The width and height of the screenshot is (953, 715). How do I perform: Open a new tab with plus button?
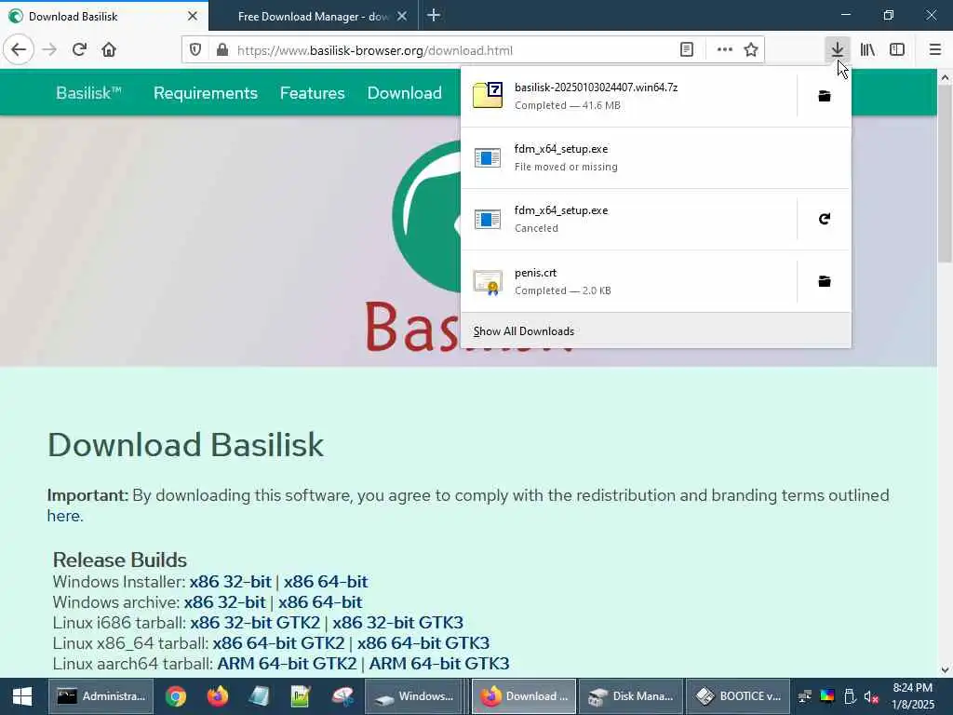[434, 15]
